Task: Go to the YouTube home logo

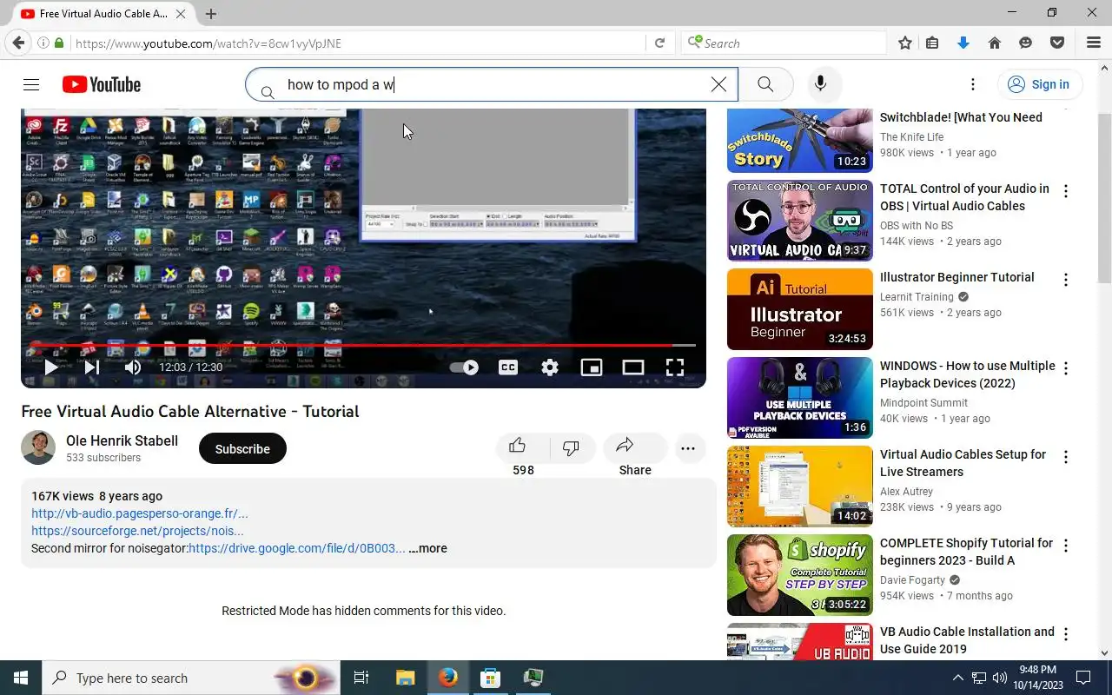Action: 102,84
